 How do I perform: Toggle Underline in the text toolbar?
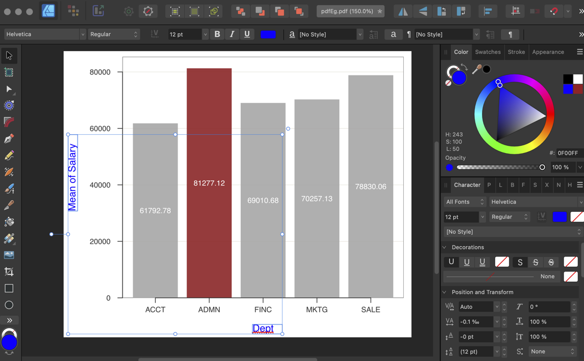point(247,34)
